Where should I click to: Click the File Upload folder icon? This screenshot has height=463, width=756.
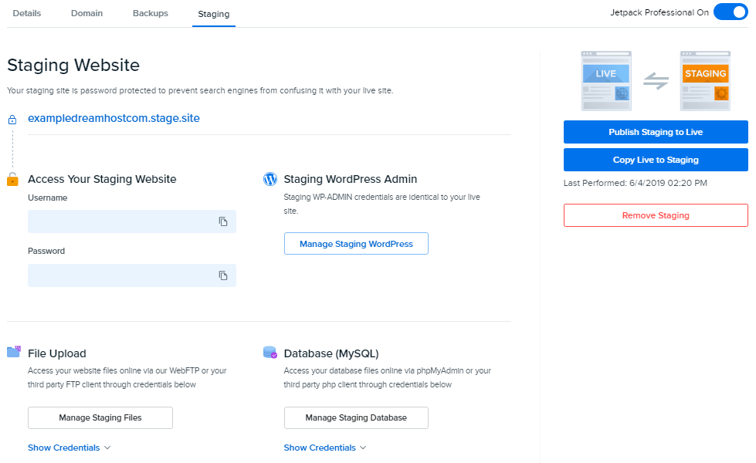click(x=14, y=352)
